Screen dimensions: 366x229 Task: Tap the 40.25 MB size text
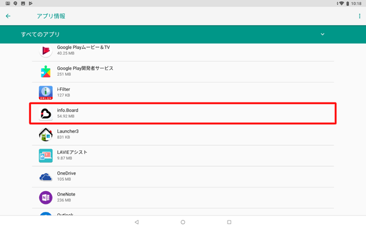tap(66, 53)
